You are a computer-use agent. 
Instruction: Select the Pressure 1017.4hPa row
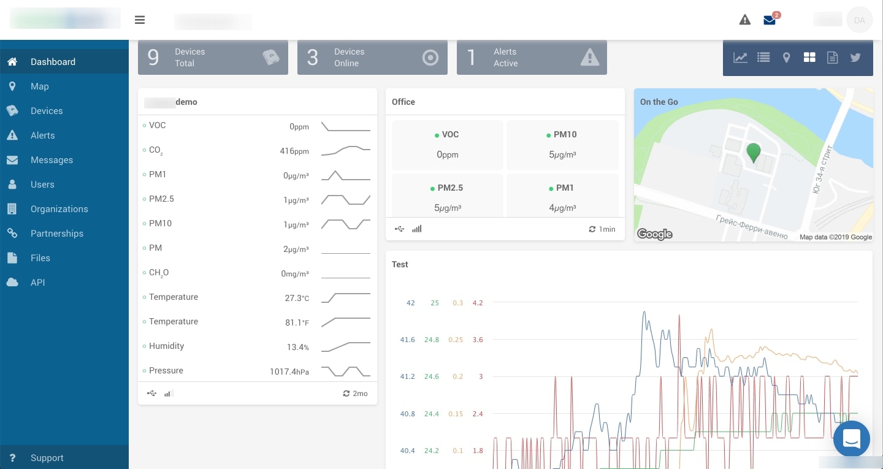258,371
